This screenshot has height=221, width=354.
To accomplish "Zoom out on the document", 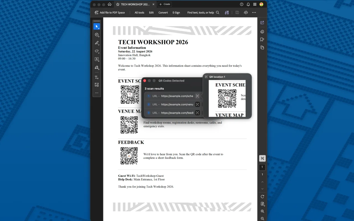I will tap(262, 219).
